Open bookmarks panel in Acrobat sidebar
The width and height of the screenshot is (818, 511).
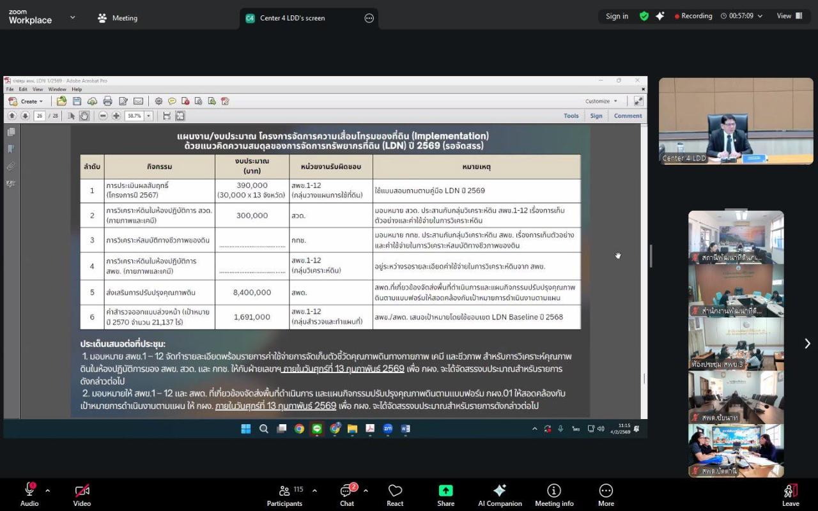[x=11, y=149]
